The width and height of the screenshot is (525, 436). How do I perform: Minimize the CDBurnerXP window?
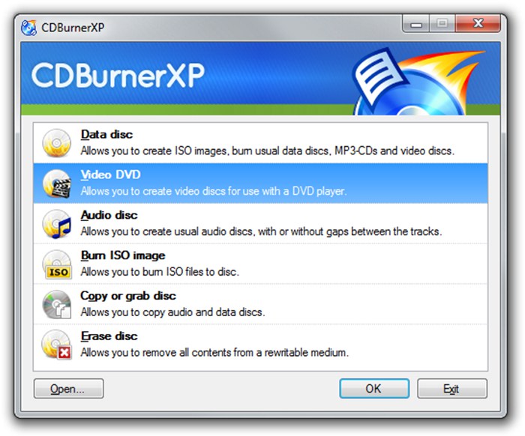pos(415,24)
